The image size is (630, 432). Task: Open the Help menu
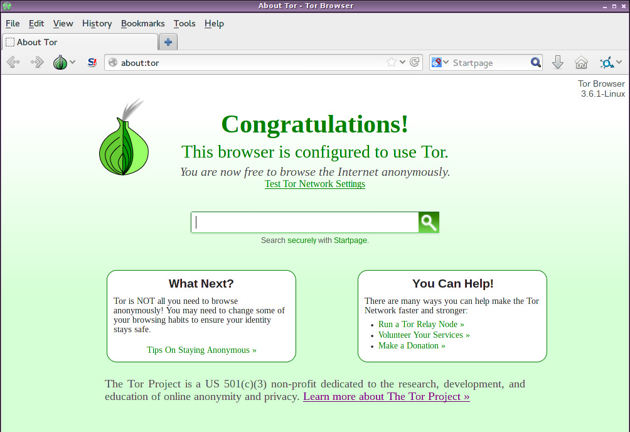214,23
